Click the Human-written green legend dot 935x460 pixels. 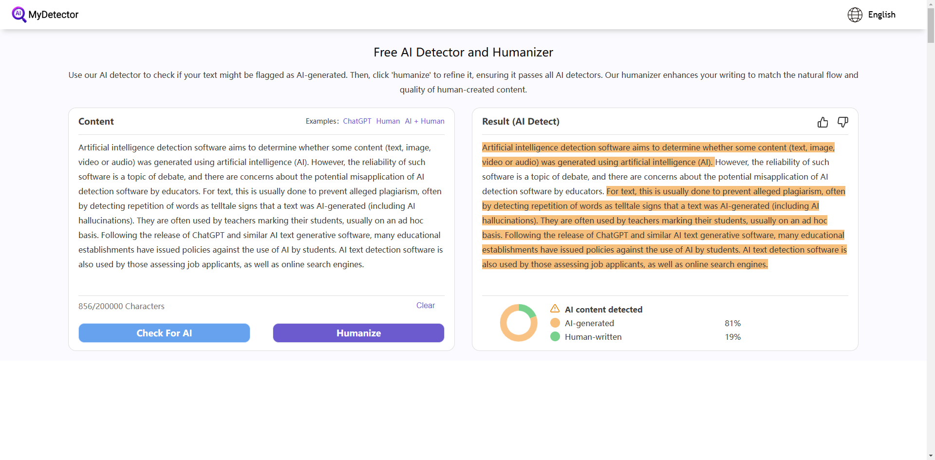point(555,336)
